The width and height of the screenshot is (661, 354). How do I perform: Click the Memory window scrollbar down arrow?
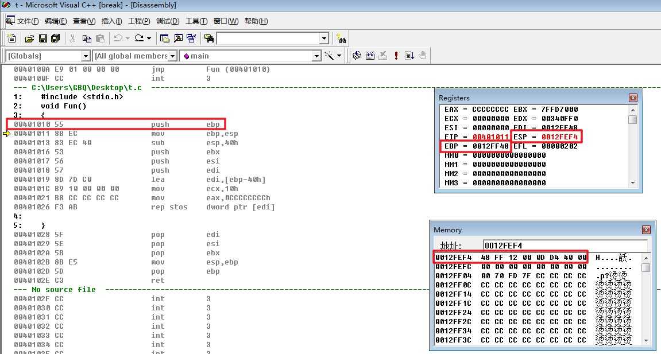tap(645, 341)
